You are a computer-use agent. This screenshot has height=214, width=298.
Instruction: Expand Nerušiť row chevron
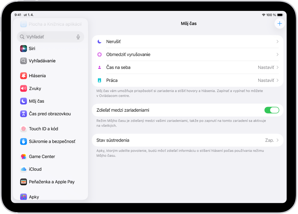coord(278,42)
